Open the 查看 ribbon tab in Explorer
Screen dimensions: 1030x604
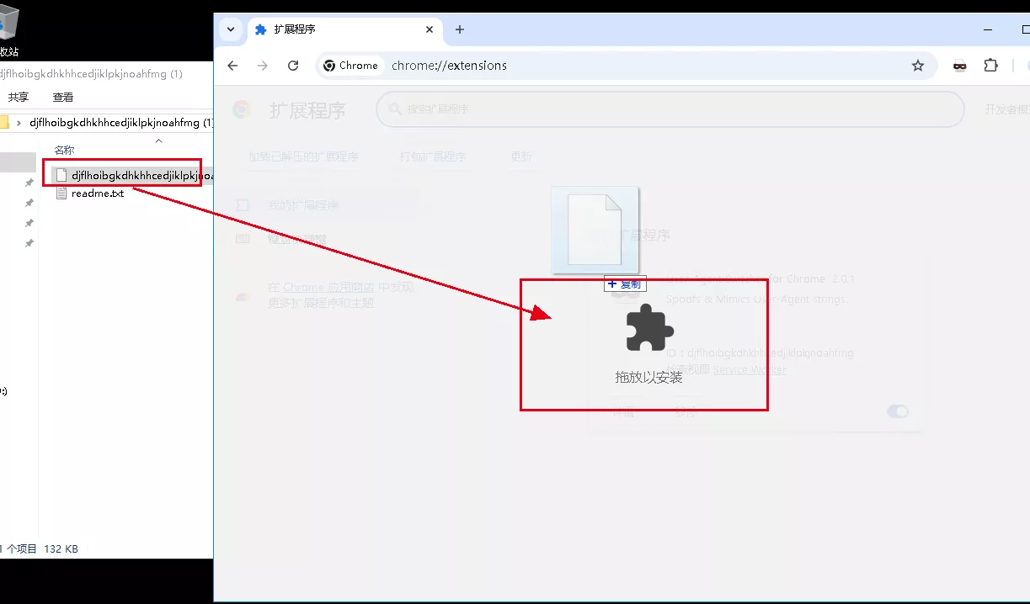(x=63, y=98)
